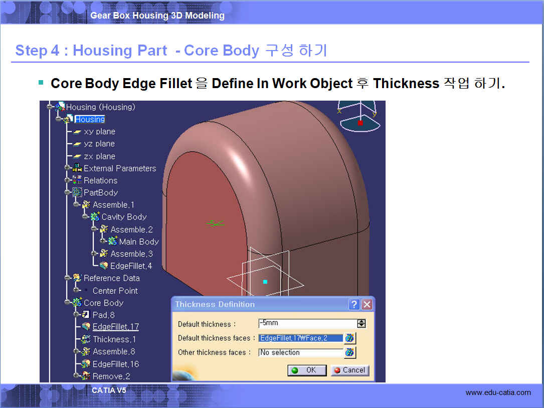Screen dimensions: 544x408
Task: Click the compass in the 3D view
Action: point(358,116)
